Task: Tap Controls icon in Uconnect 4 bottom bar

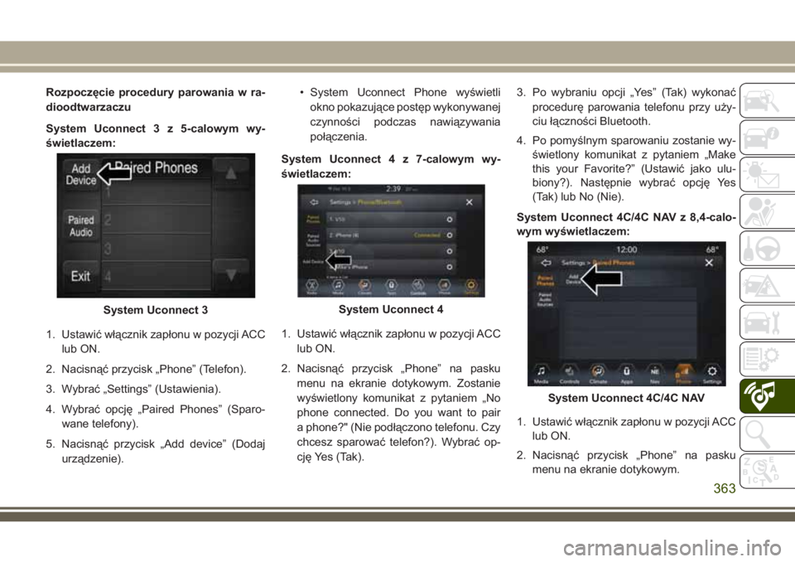Action: tap(417, 287)
